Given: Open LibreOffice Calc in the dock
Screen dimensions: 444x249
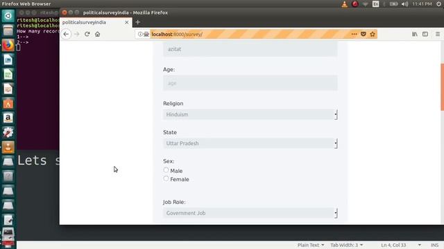Looking at the screenshot, I should [8, 74].
